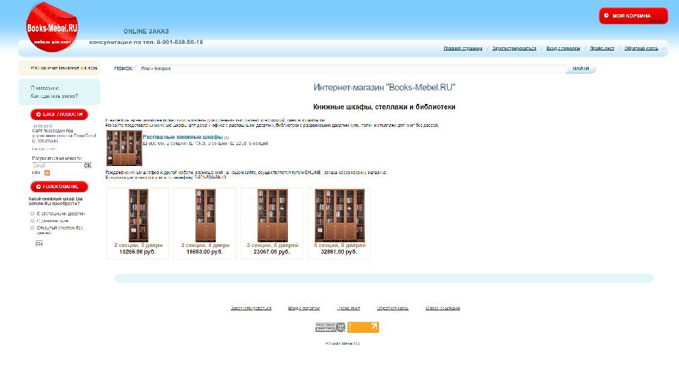Click the Голосование red header
Viewport: 679px width, 386px height.
click(x=59, y=187)
